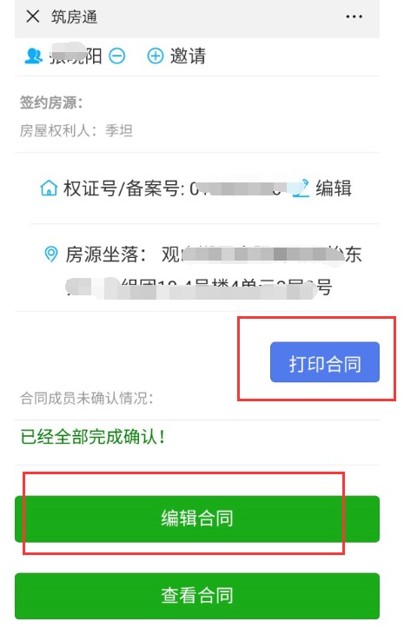Click the 编辑 text next to certificate number

coord(334,188)
